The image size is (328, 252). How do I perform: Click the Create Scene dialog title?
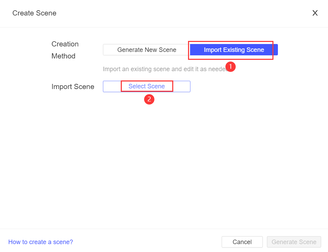point(34,13)
